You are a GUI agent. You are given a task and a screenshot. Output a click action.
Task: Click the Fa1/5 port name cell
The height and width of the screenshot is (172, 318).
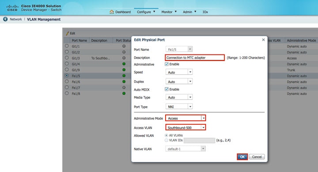point(76,76)
